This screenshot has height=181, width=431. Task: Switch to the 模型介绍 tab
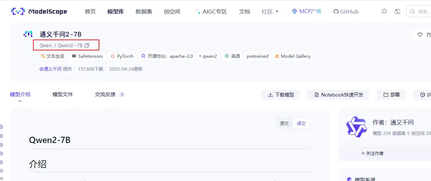[20, 95]
